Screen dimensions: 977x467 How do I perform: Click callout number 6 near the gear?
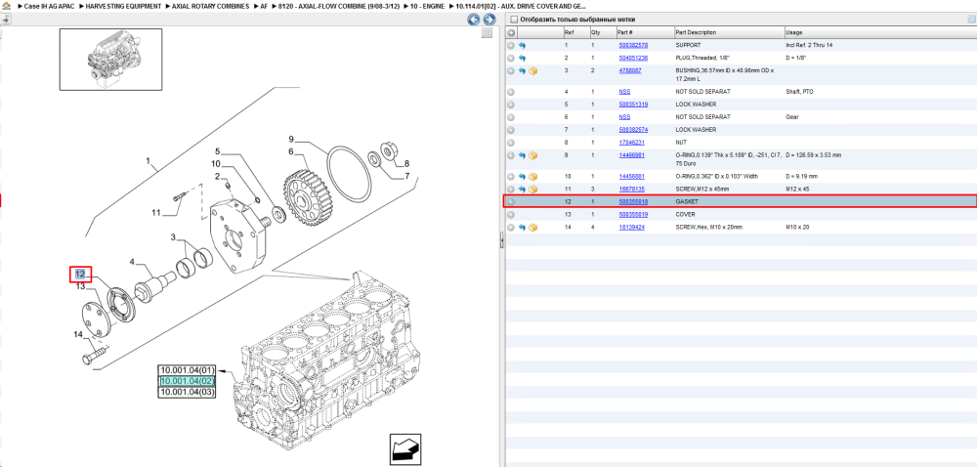[291, 151]
